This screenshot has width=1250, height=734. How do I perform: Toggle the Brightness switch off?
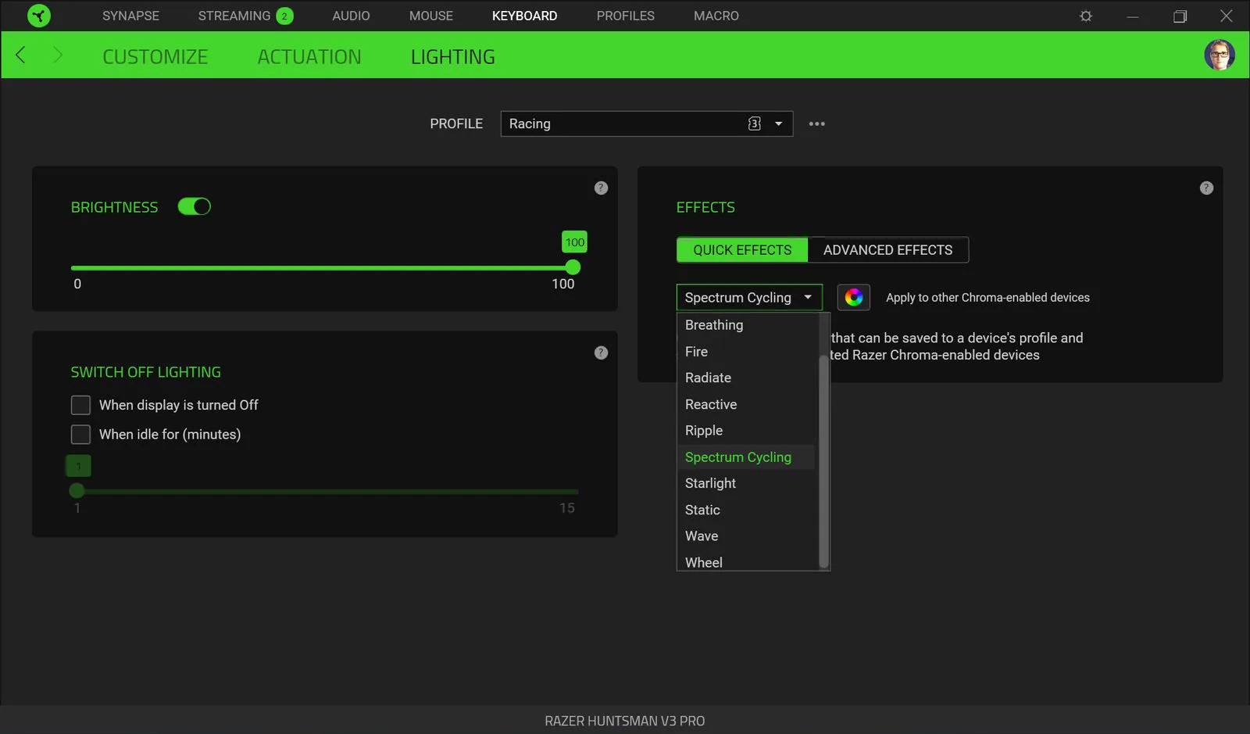195,206
